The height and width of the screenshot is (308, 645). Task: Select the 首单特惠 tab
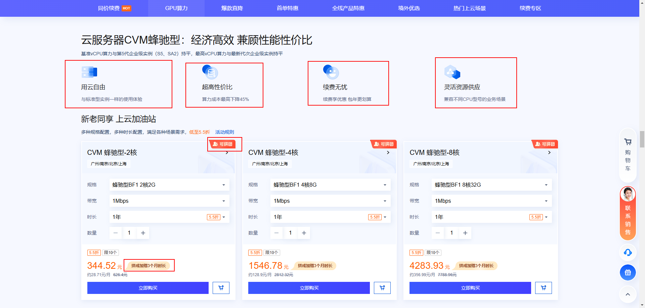click(x=288, y=8)
